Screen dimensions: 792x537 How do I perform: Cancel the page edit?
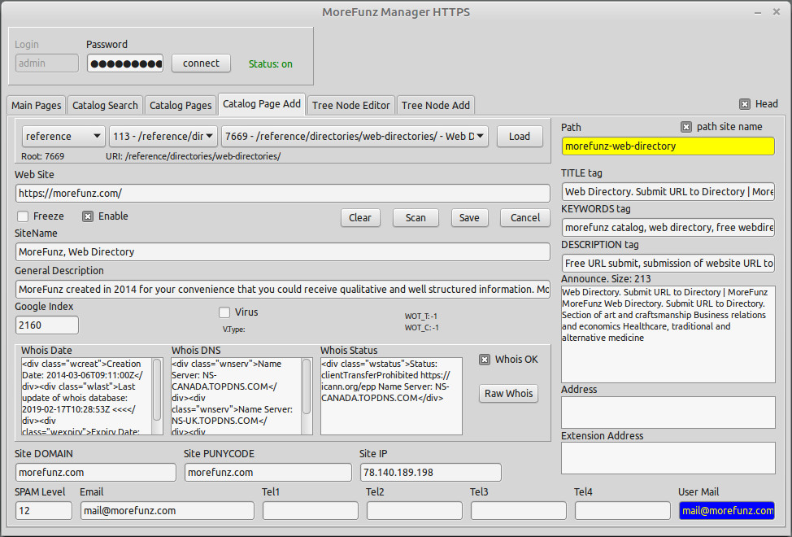[525, 218]
